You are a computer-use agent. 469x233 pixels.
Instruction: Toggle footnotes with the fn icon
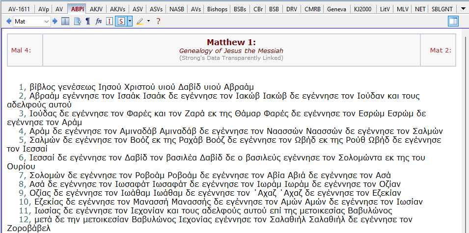click(x=99, y=21)
